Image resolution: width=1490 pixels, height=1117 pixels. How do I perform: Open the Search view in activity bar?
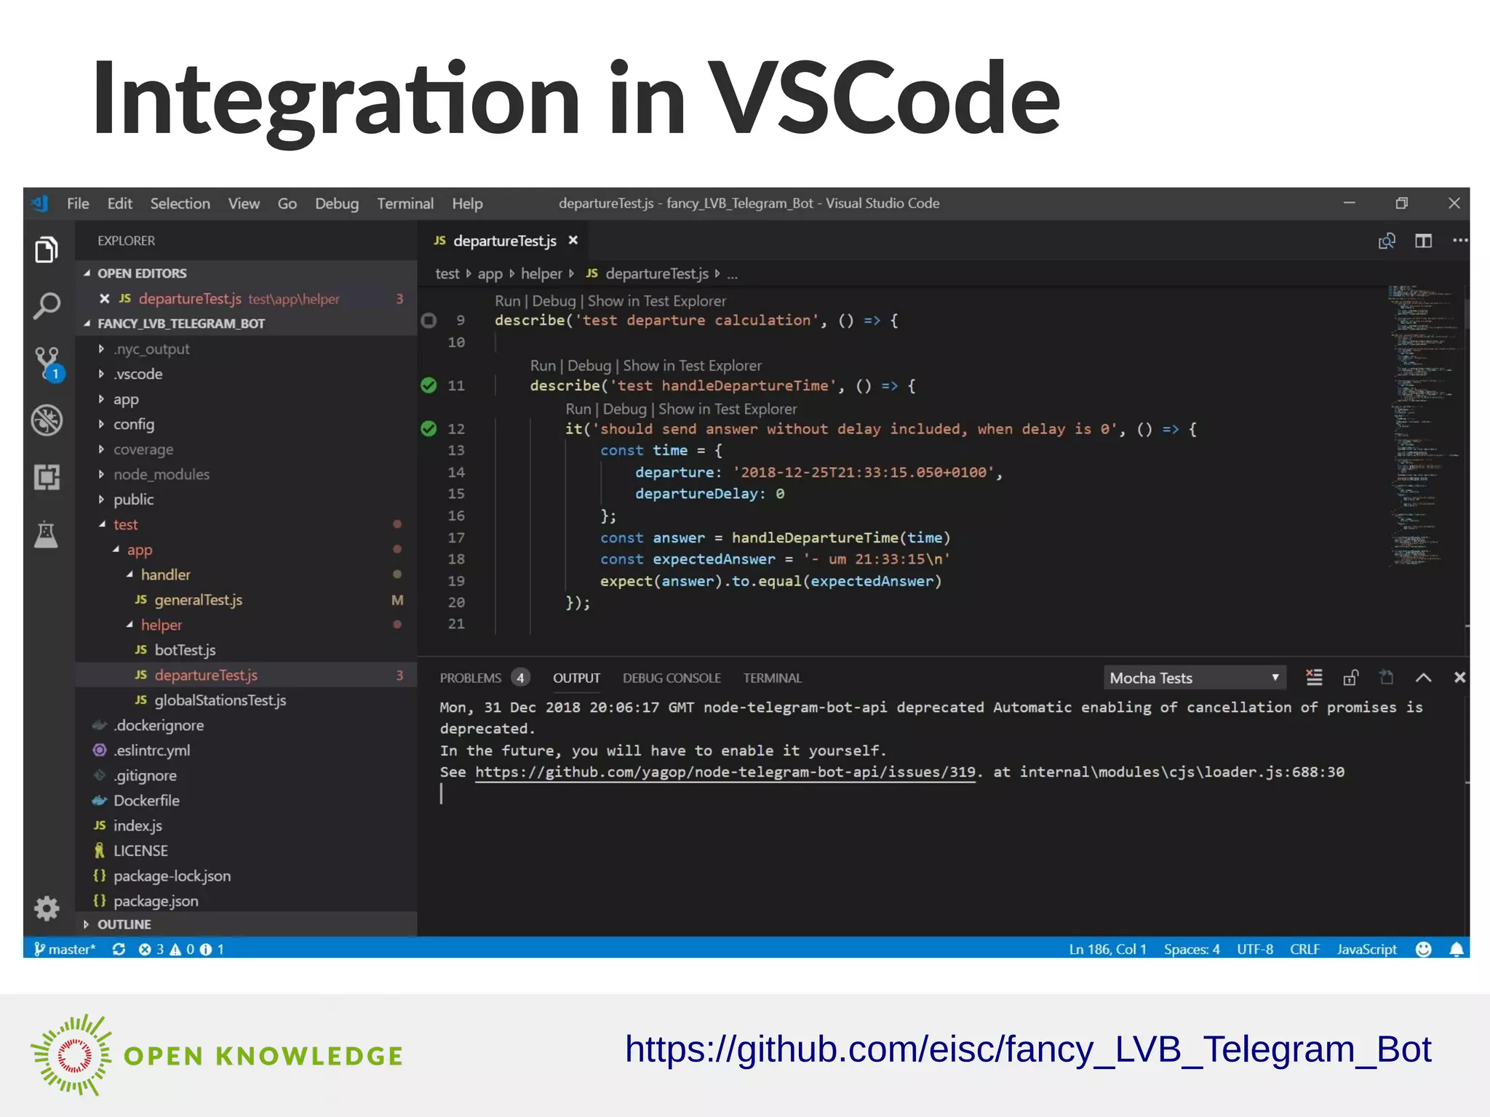click(47, 305)
